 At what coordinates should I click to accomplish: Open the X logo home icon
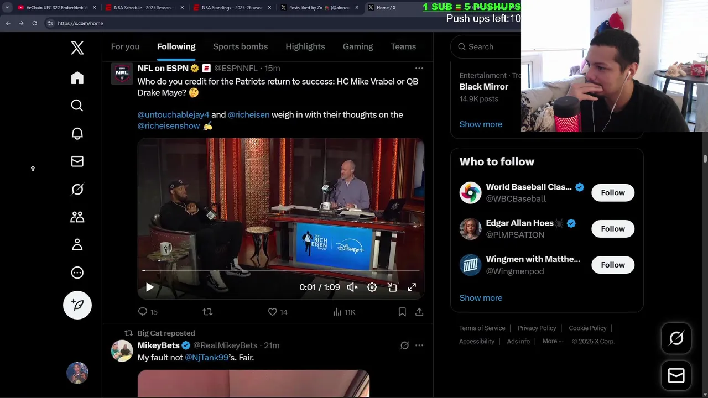point(77,48)
